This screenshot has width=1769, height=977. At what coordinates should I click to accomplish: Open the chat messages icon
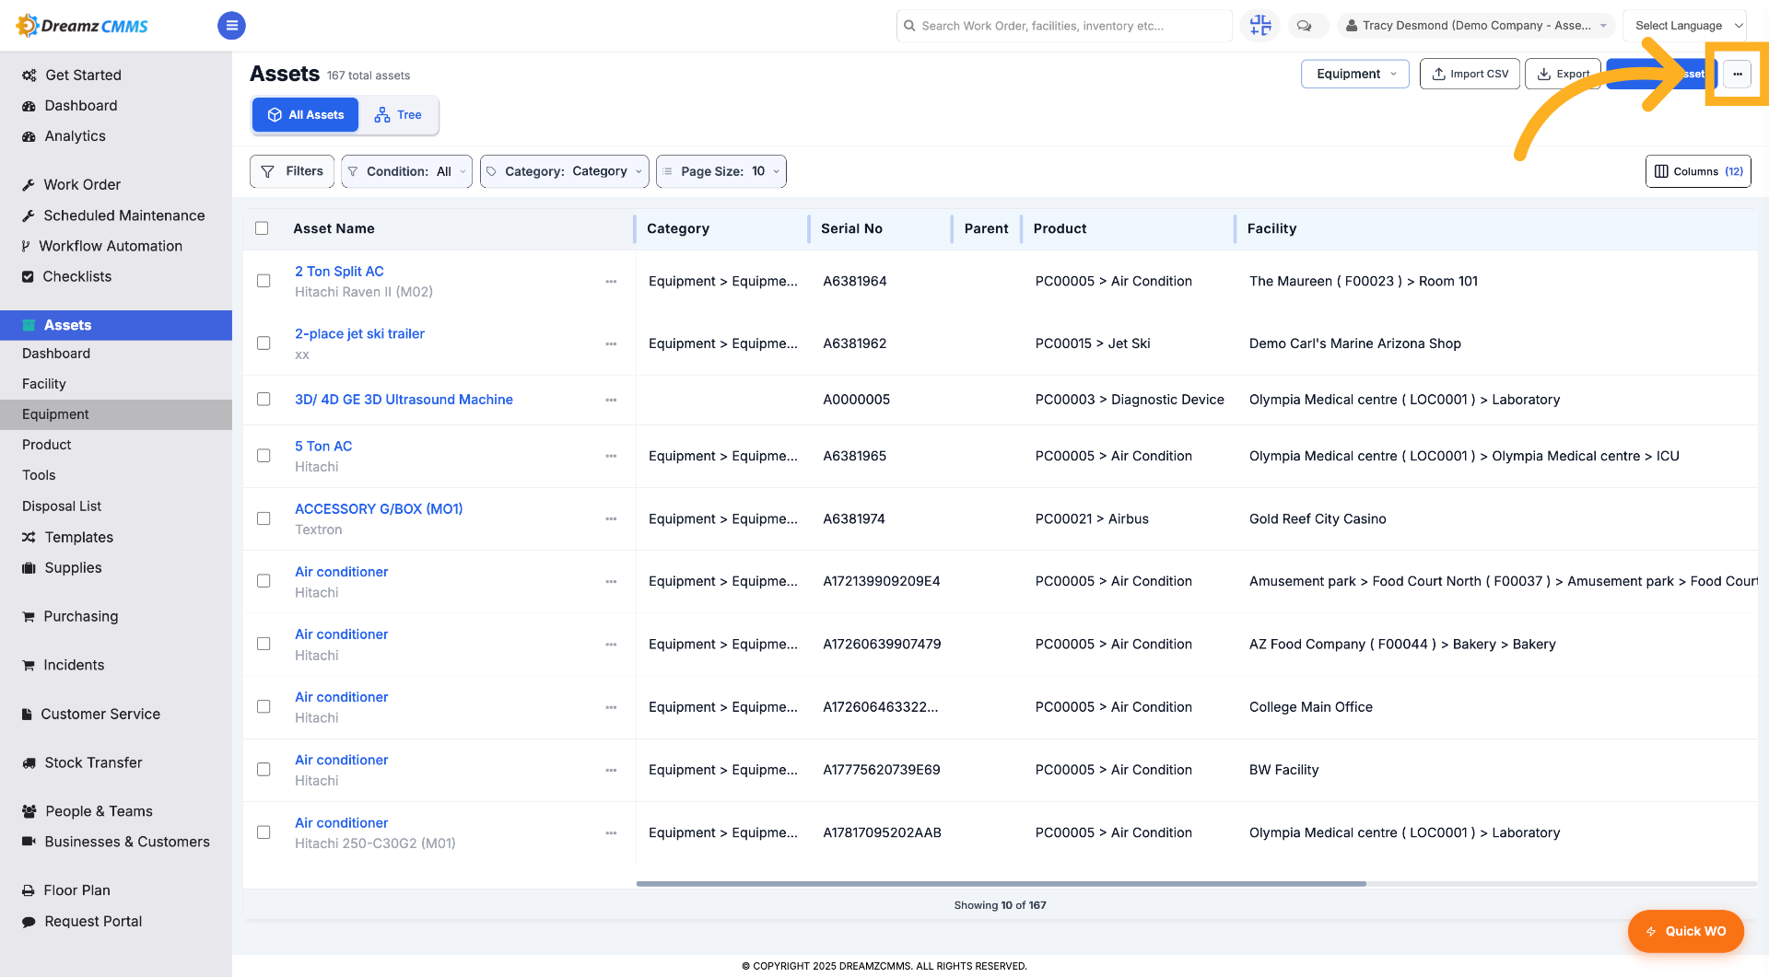(1304, 26)
